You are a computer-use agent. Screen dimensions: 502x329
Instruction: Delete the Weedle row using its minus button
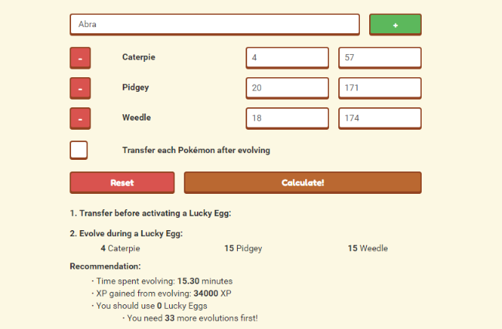coord(80,118)
